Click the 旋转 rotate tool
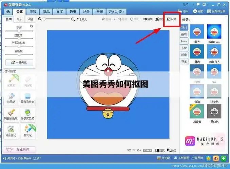 pos(148,19)
